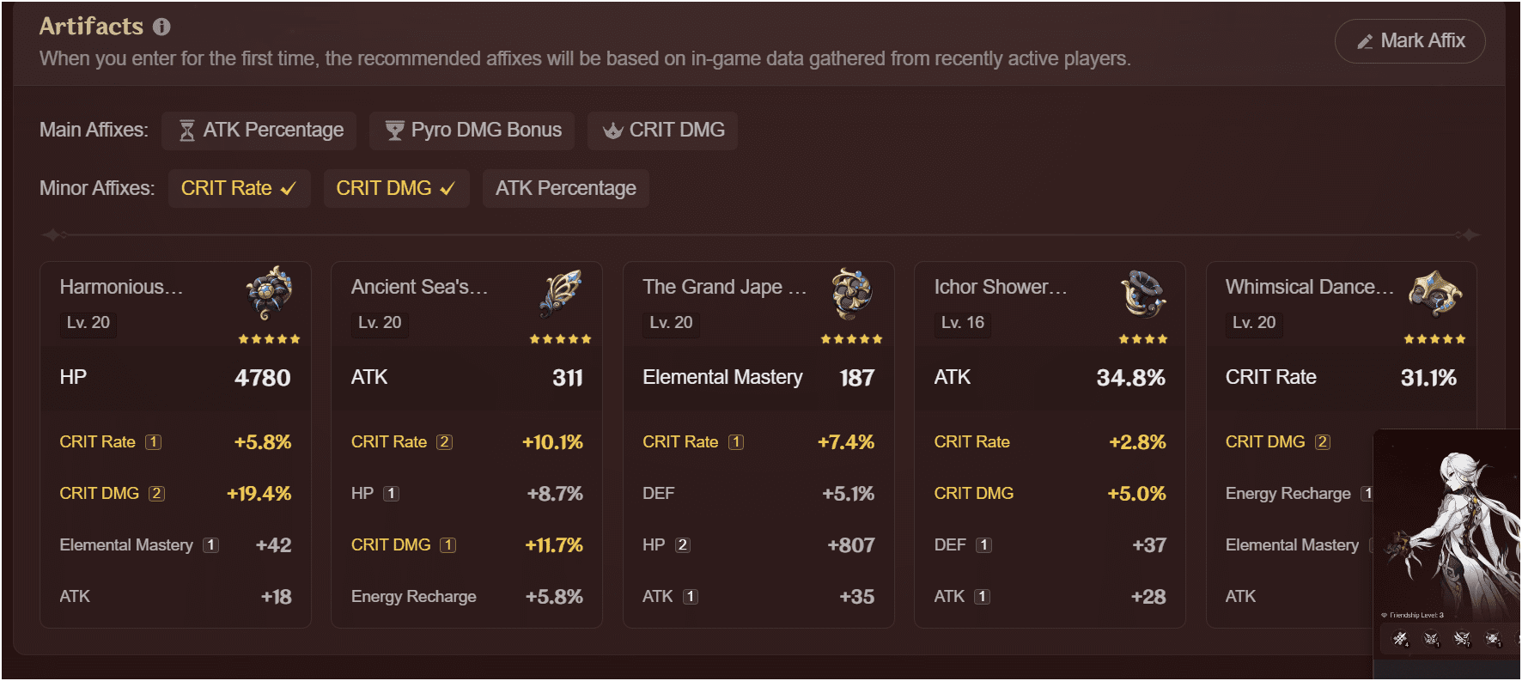1522x681 pixels.
Task: Click The Grand Jape sands artifact icon
Action: click(x=852, y=293)
